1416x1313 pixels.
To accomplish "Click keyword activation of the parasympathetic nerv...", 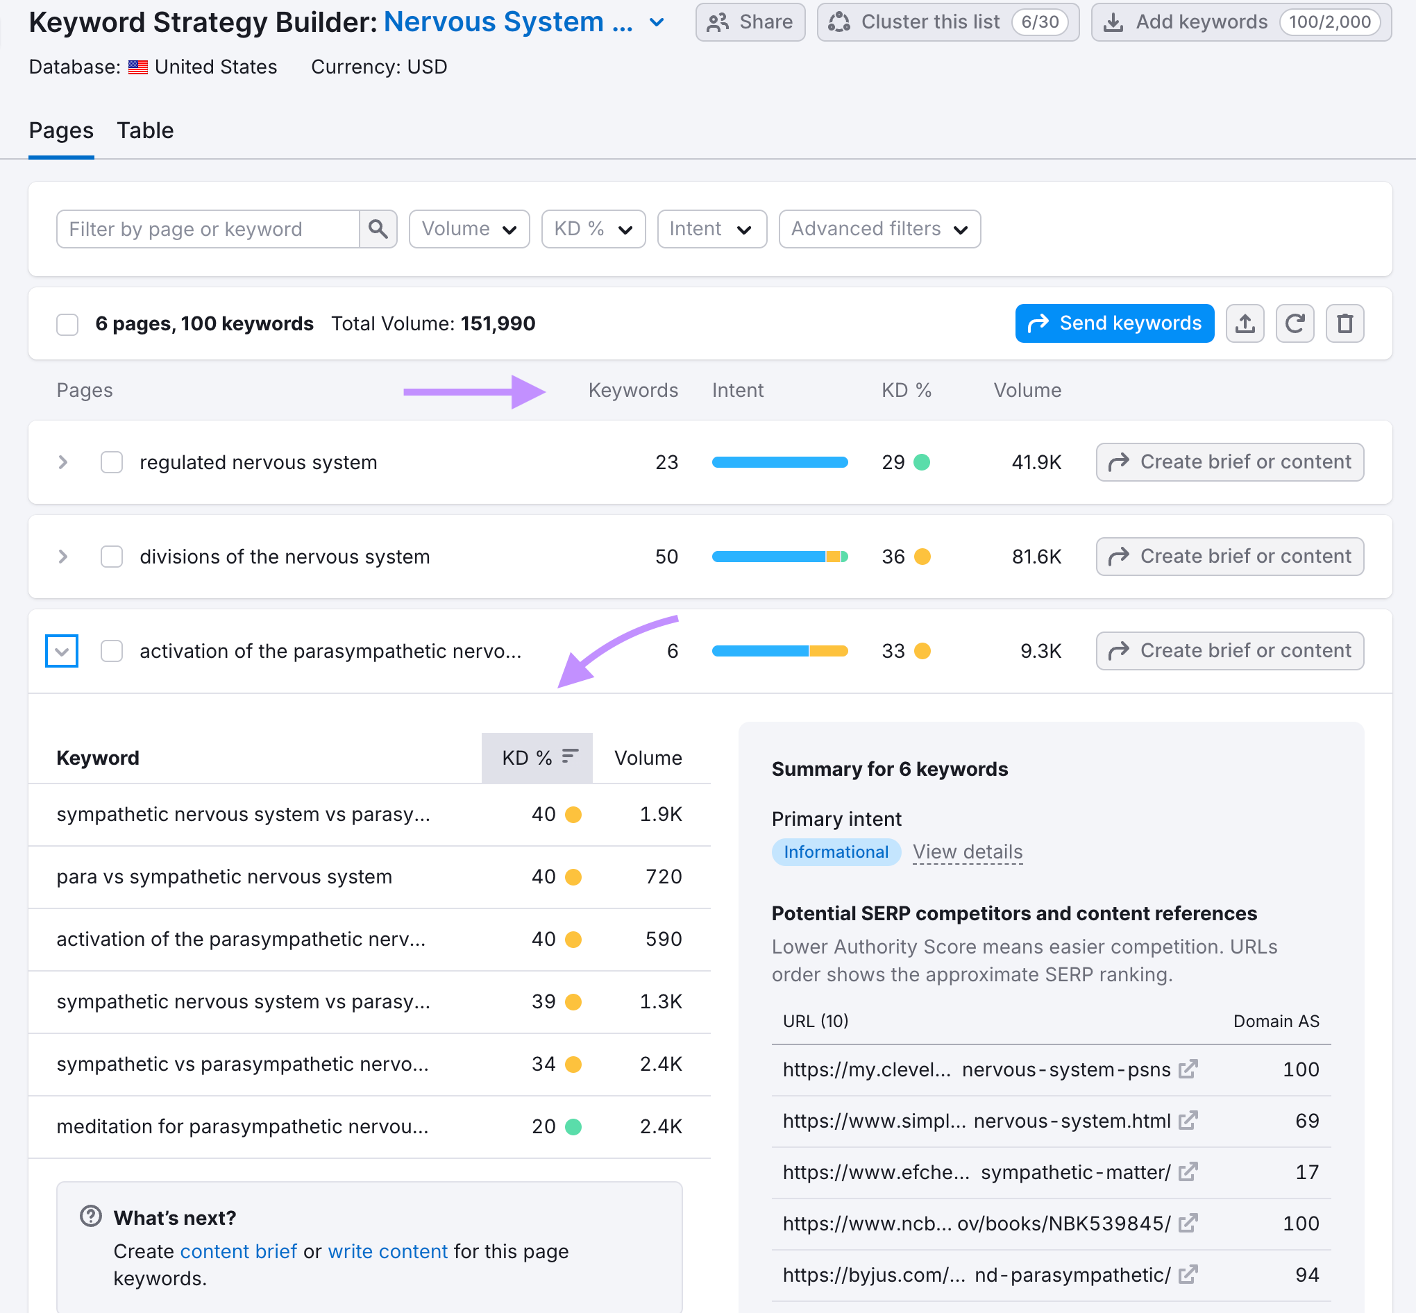I will click(241, 939).
